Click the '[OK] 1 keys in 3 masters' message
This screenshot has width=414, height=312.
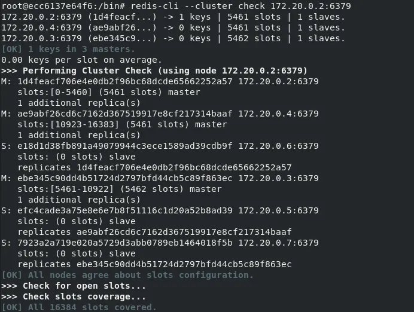68,49
